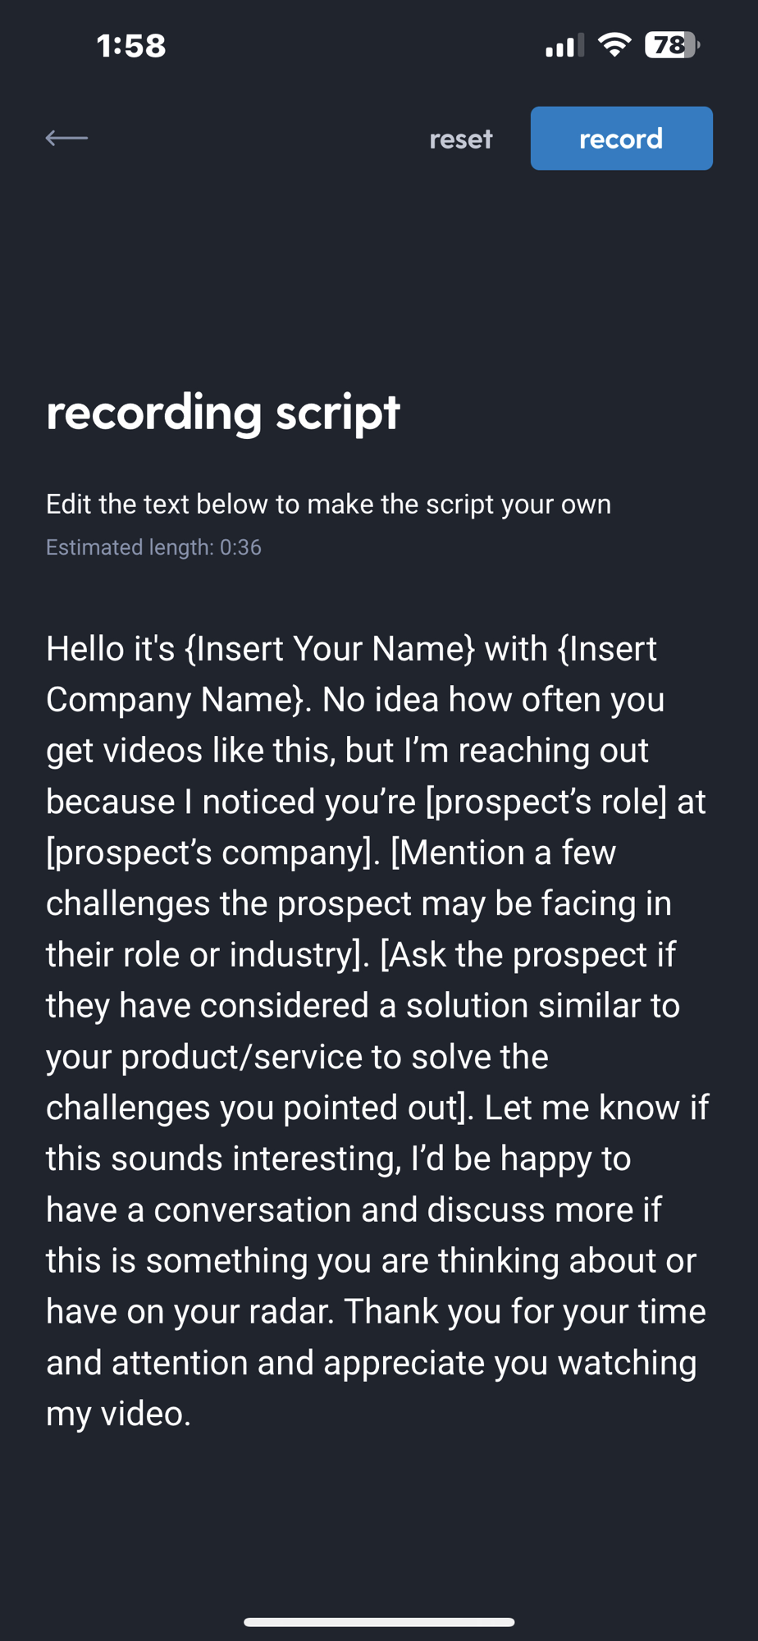Viewport: 758px width, 1641px height.
Task: Click "Let me know if" in script
Action: point(596,1108)
